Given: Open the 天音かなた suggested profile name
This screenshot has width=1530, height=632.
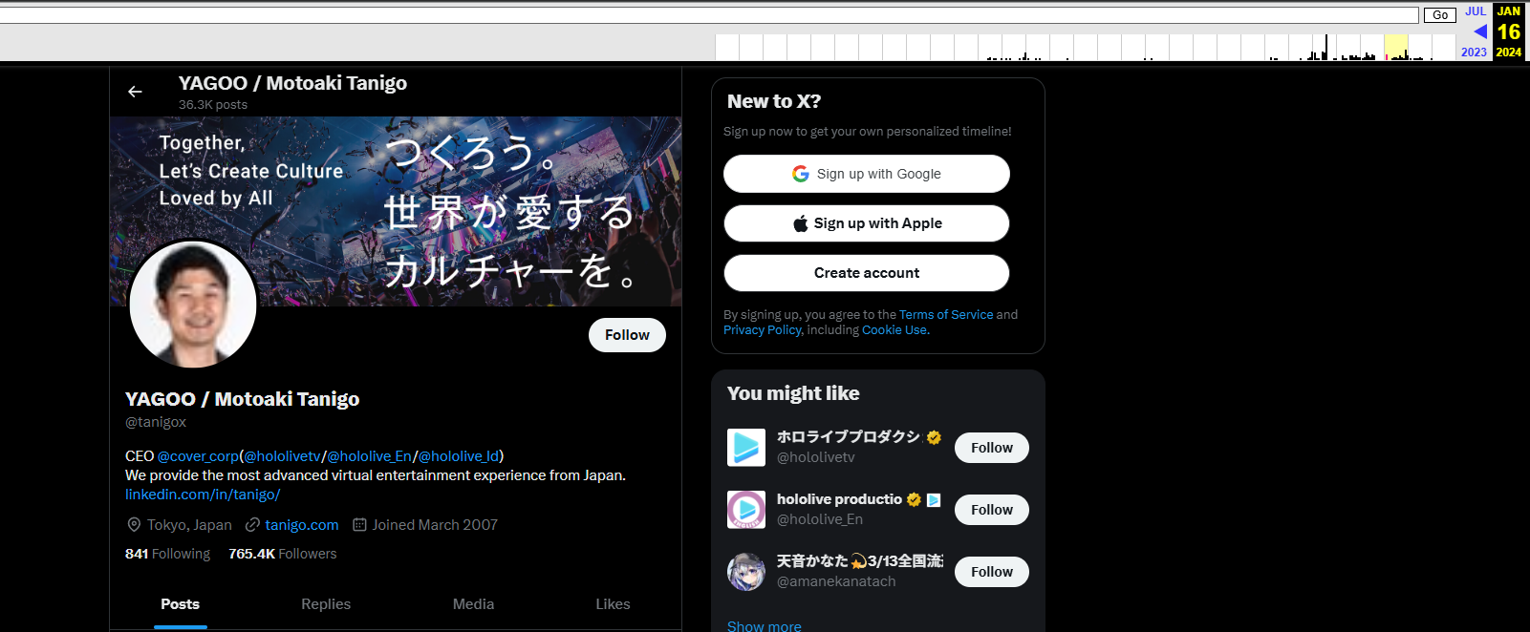Looking at the screenshot, I should (859, 561).
